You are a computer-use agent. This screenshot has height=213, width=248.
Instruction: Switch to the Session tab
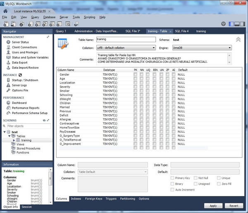[x=26, y=207]
